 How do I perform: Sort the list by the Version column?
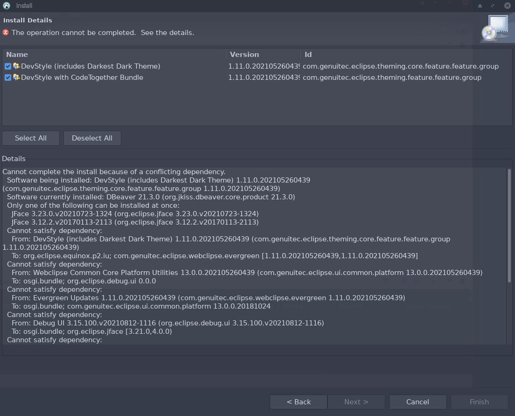(x=244, y=54)
